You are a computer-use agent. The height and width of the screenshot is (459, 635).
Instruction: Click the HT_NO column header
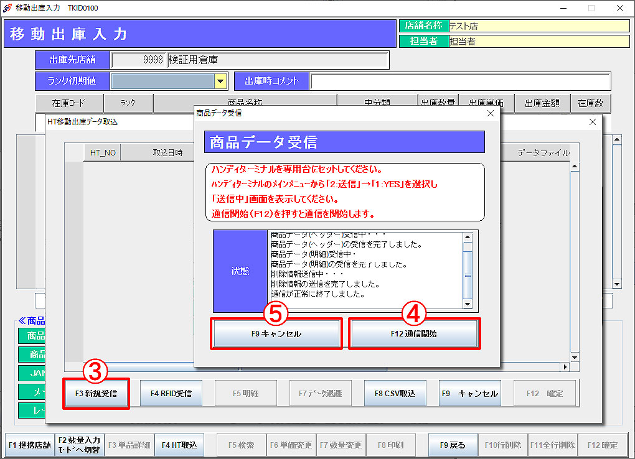coord(101,152)
